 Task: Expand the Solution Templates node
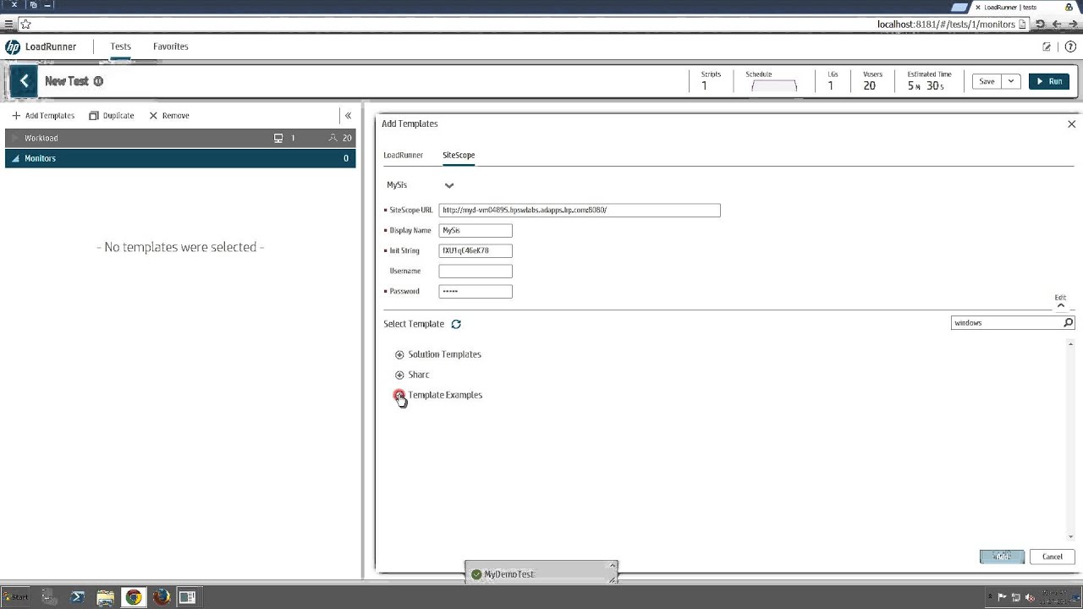[x=399, y=355]
